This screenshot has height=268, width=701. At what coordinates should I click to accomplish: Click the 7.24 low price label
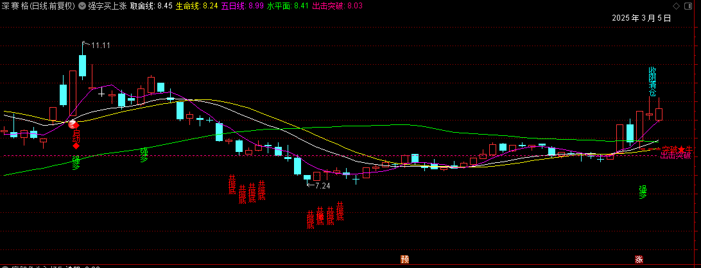(x=322, y=186)
